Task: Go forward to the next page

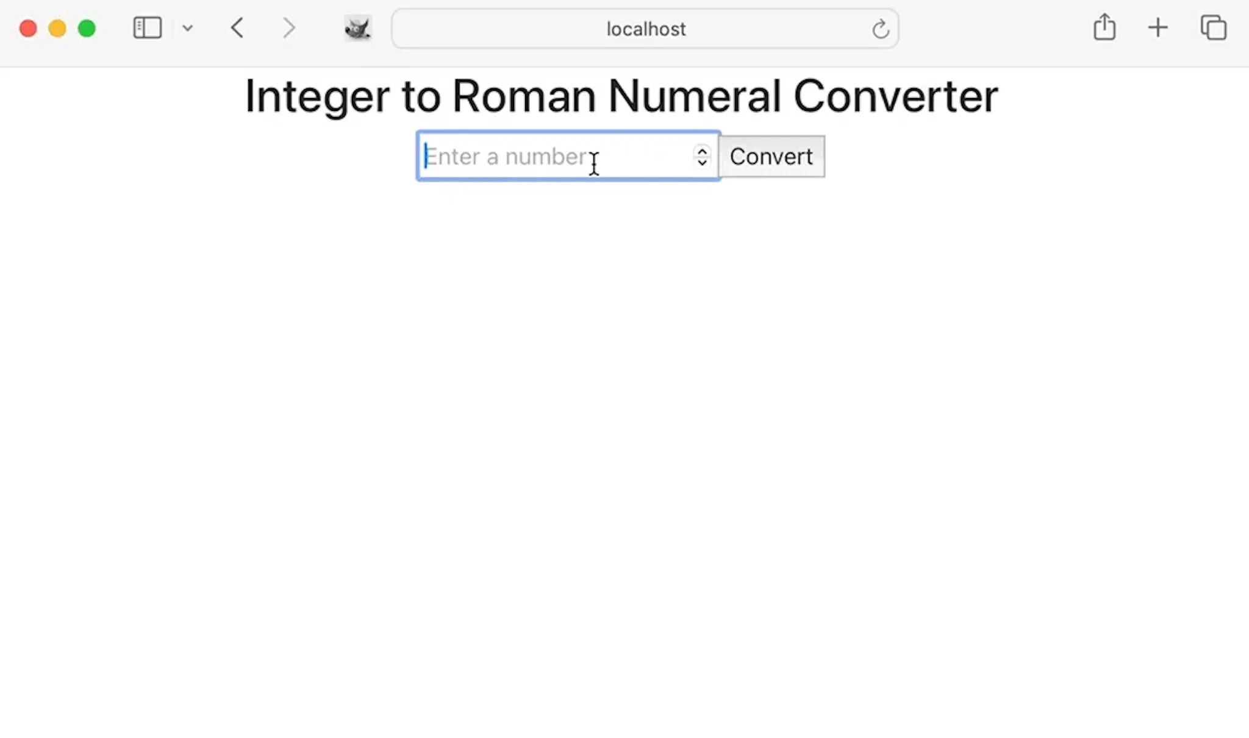Action: point(289,28)
